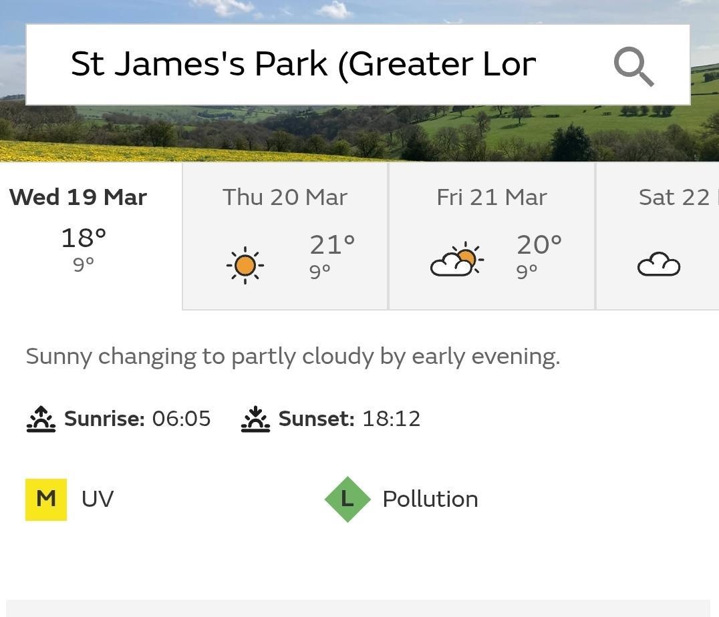
Task: Click the sunny changing to cloudy summary
Action: point(293,357)
